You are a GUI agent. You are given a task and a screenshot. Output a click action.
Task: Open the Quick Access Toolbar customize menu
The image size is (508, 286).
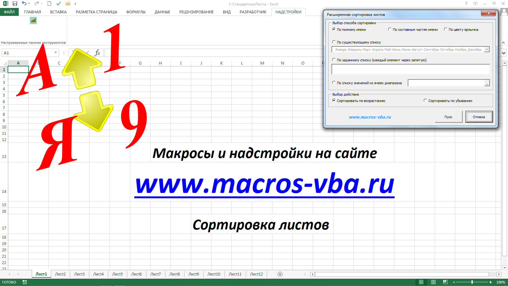(x=75, y=4)
